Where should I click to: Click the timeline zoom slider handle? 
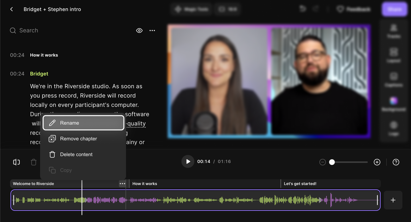point(332,162)
